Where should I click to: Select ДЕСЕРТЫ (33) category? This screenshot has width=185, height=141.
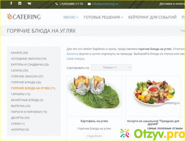pyautogui.click(x=20, y=118)
